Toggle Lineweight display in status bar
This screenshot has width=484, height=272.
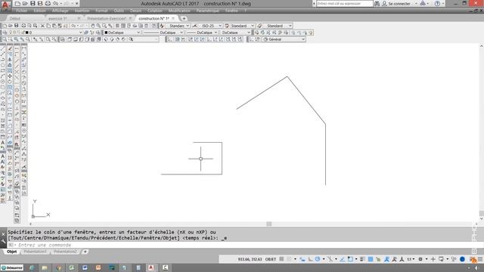(362, 259)
